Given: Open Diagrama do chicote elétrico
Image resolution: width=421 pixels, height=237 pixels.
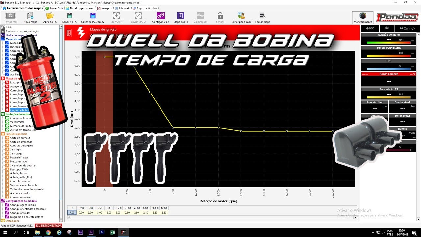Looking at the screenshot, I should [27, 217].
